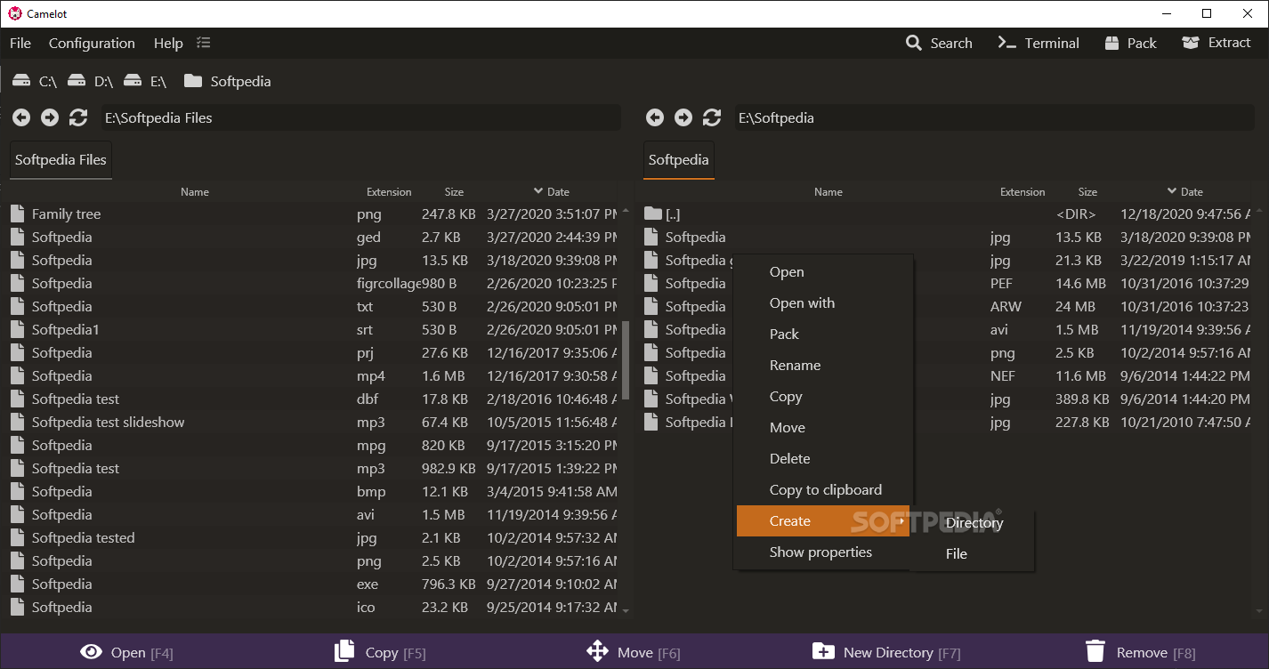Create a new File from submenu
This screenshot has width=1269, height=669.
[x=974, y=553]
